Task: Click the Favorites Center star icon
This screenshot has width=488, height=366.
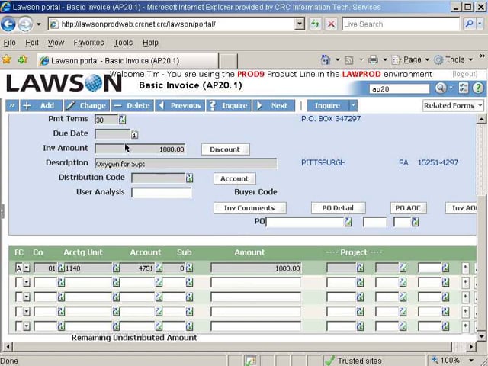Action: click(x=7, y=59)
